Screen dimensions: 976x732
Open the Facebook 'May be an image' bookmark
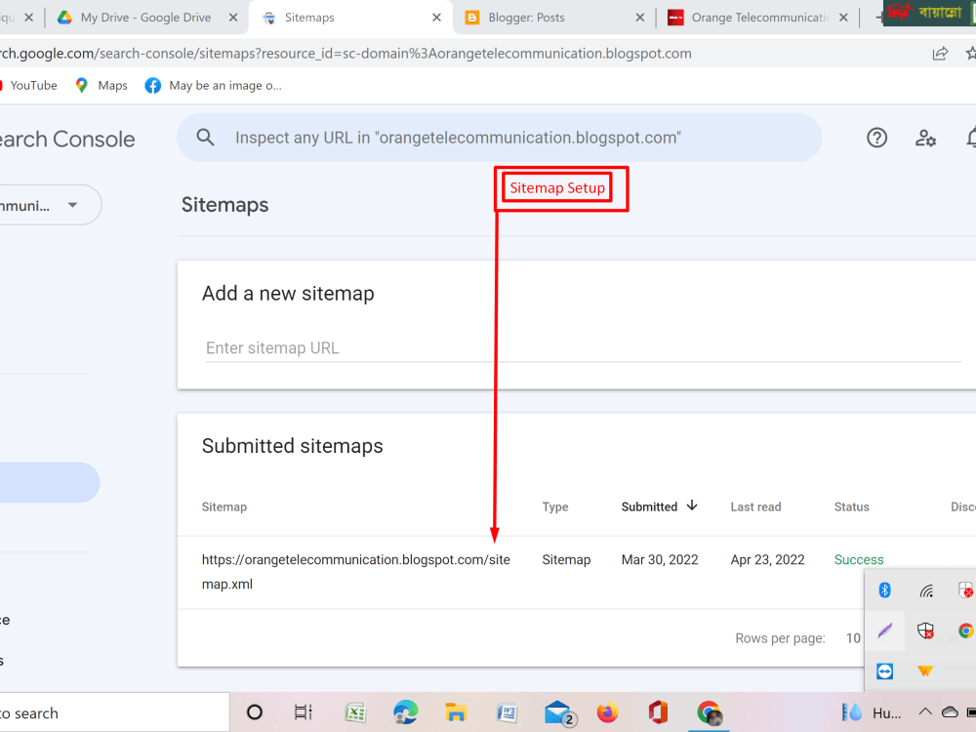point(214,85)
